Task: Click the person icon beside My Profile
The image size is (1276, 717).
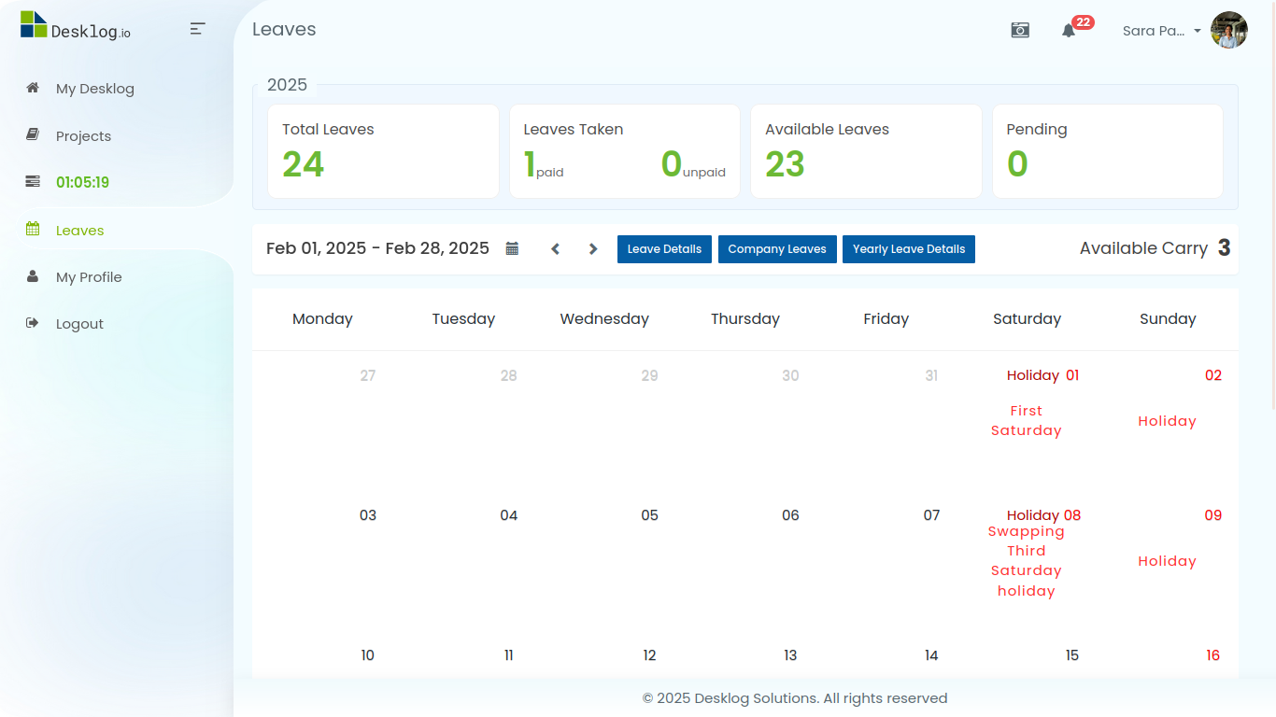Action: click(x=33, y=276)
